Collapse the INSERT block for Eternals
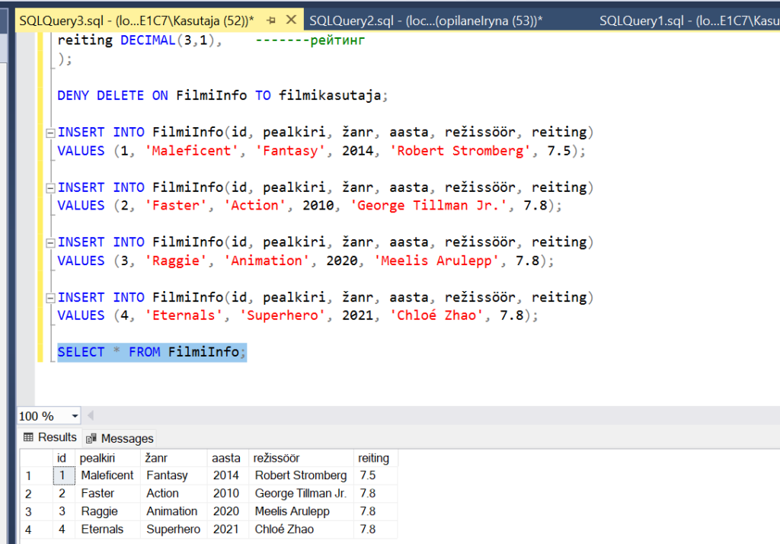This screenshot has height=544, width=780. pos(50,298)
